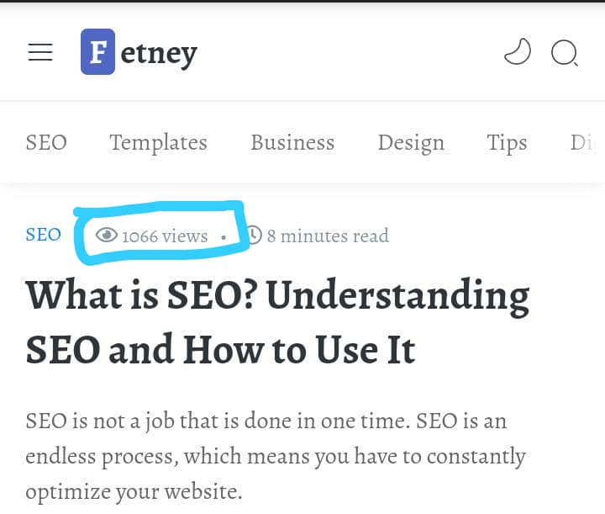Screen dimensions: 605x514
Task: Toggle dark mode with moon icon
Action: point(518,51)
